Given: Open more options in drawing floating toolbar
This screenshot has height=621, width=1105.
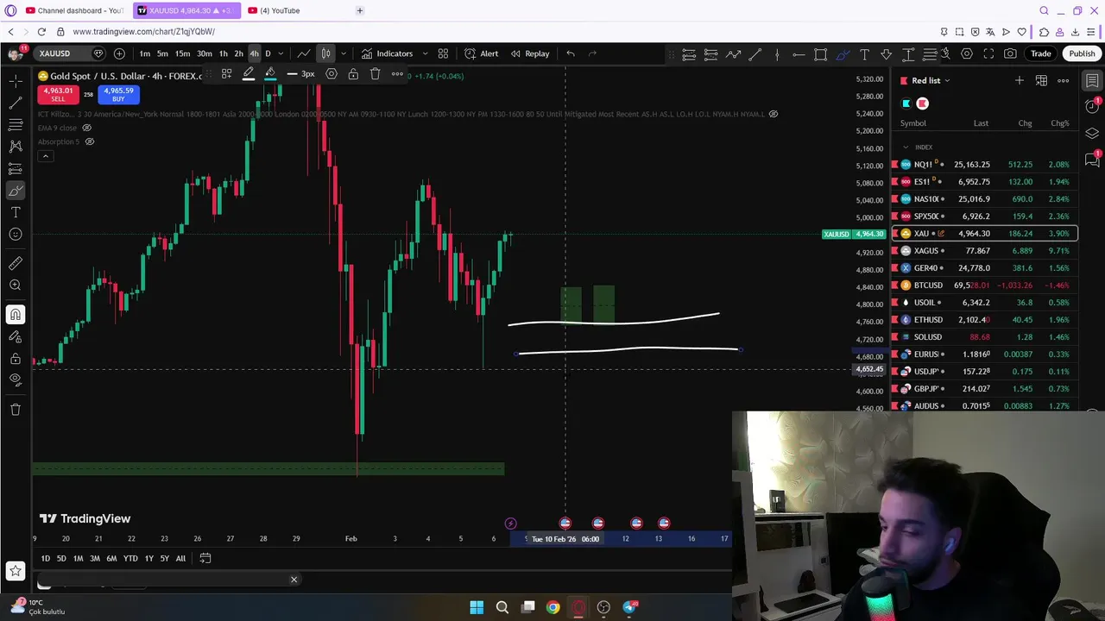Looking at the screenshot, I should click(397, 74).
